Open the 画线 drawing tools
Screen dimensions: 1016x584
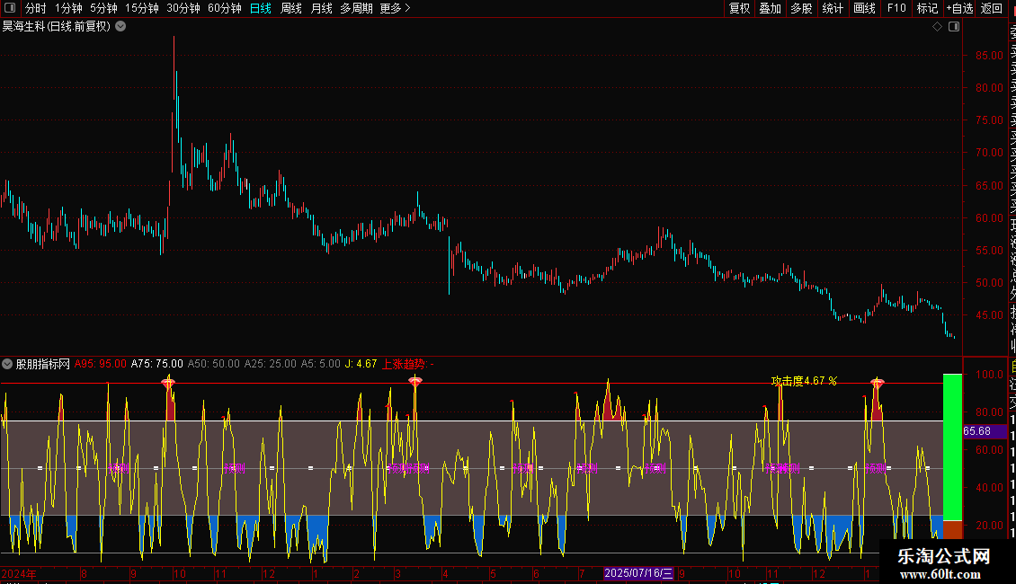point(864,8)
